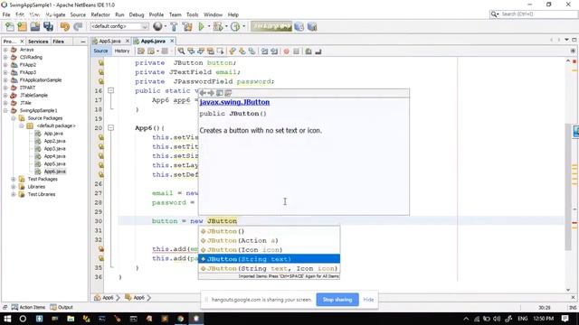This screenshot has width=579, height=325.
Task: Click the forward arrow in Javadoc popup
Action: pos(211,93)
